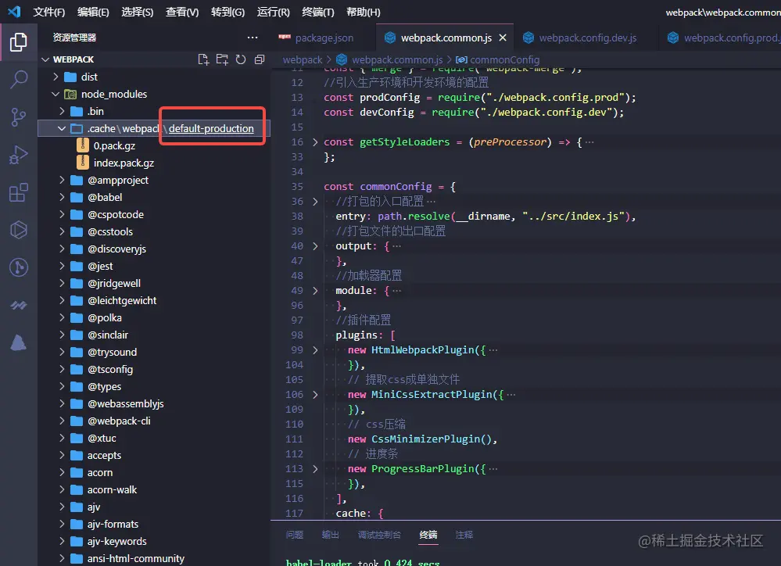Click the webpack breadcrumb segment
This screenshot has width=781, height=566.
[x=303, y=59]
